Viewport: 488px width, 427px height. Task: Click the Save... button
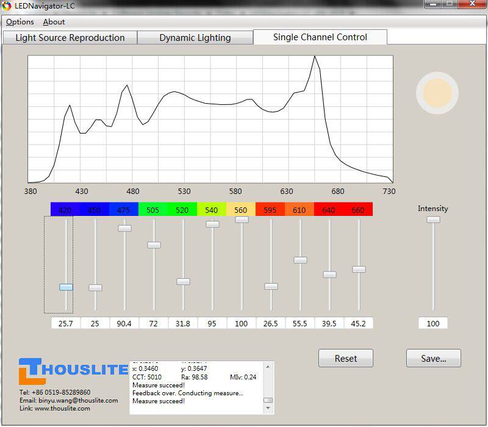point(434,358)
